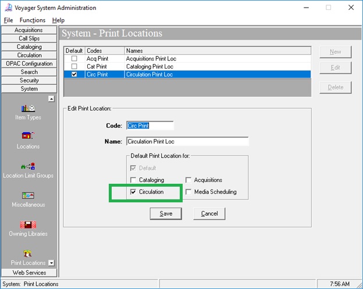Select the Circ Print code cell
363x289 pixels.
pos(105,74)
